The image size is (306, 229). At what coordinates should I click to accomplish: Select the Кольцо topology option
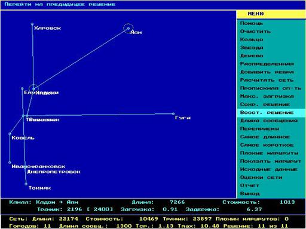tap(252, 39)
